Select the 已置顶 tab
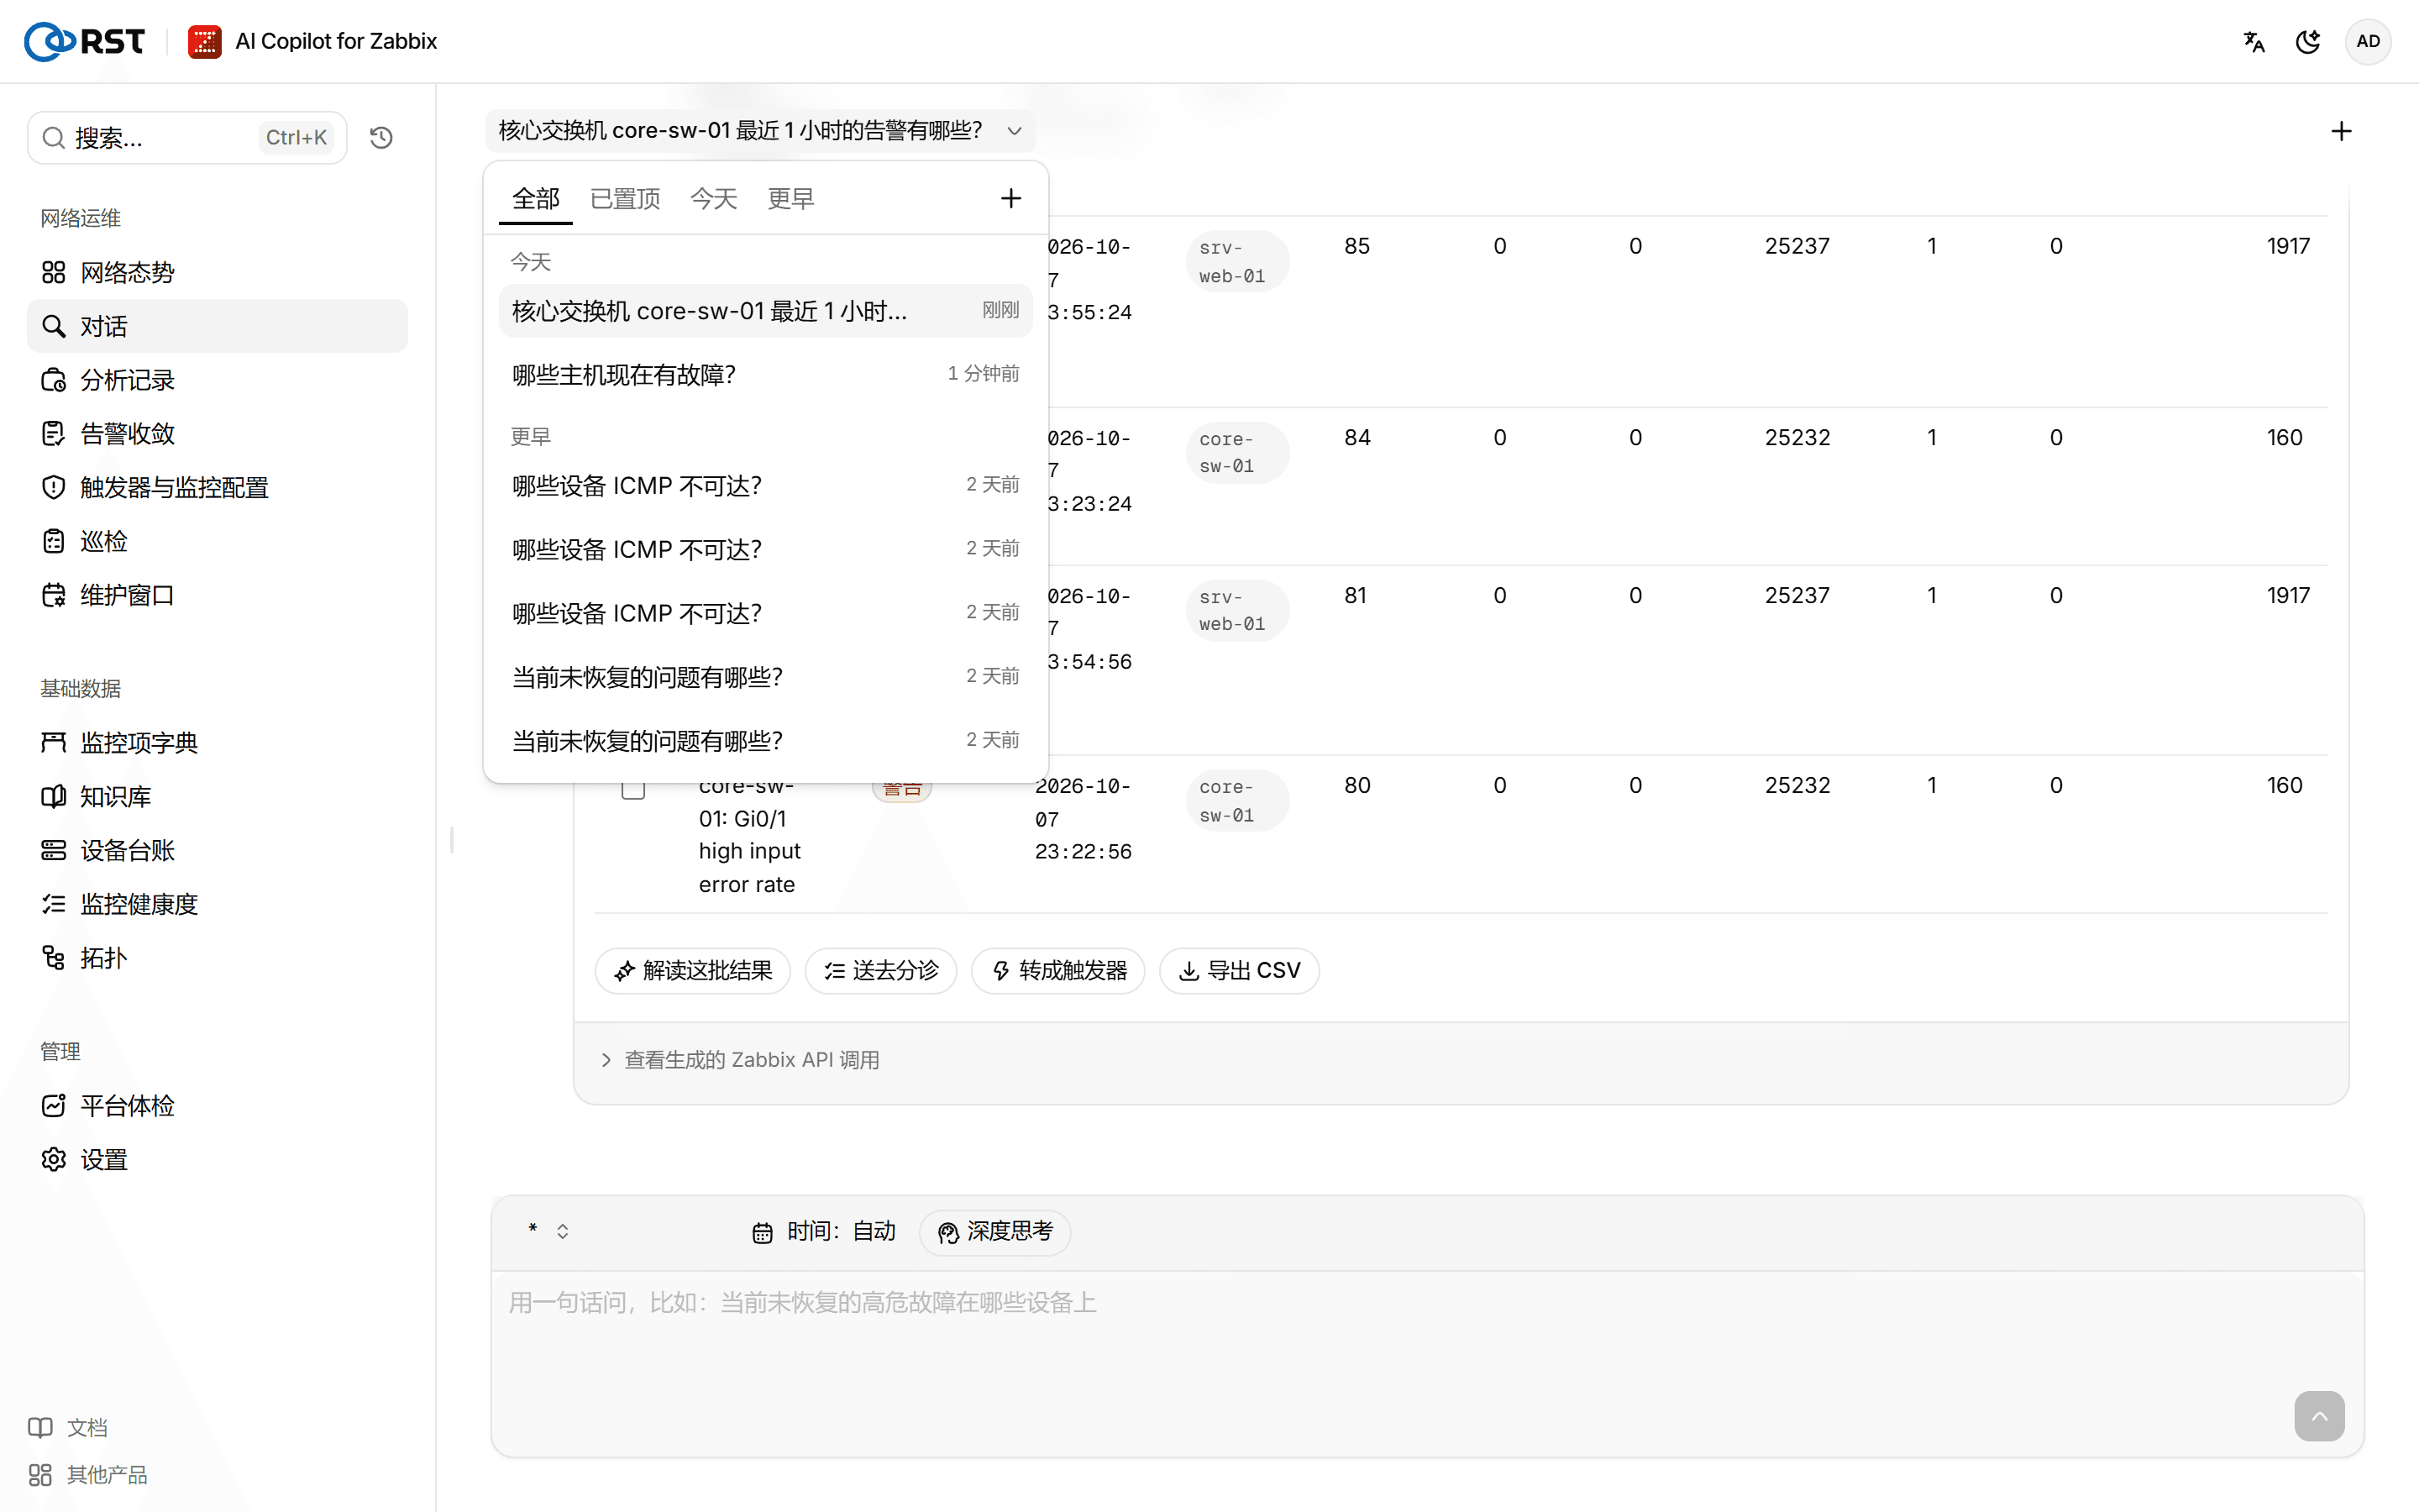This screenshot has width=2419, height=1512. [625, 198]
